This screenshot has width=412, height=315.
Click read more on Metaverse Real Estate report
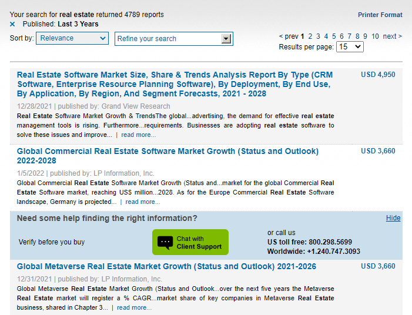click(x=134, y=307)
